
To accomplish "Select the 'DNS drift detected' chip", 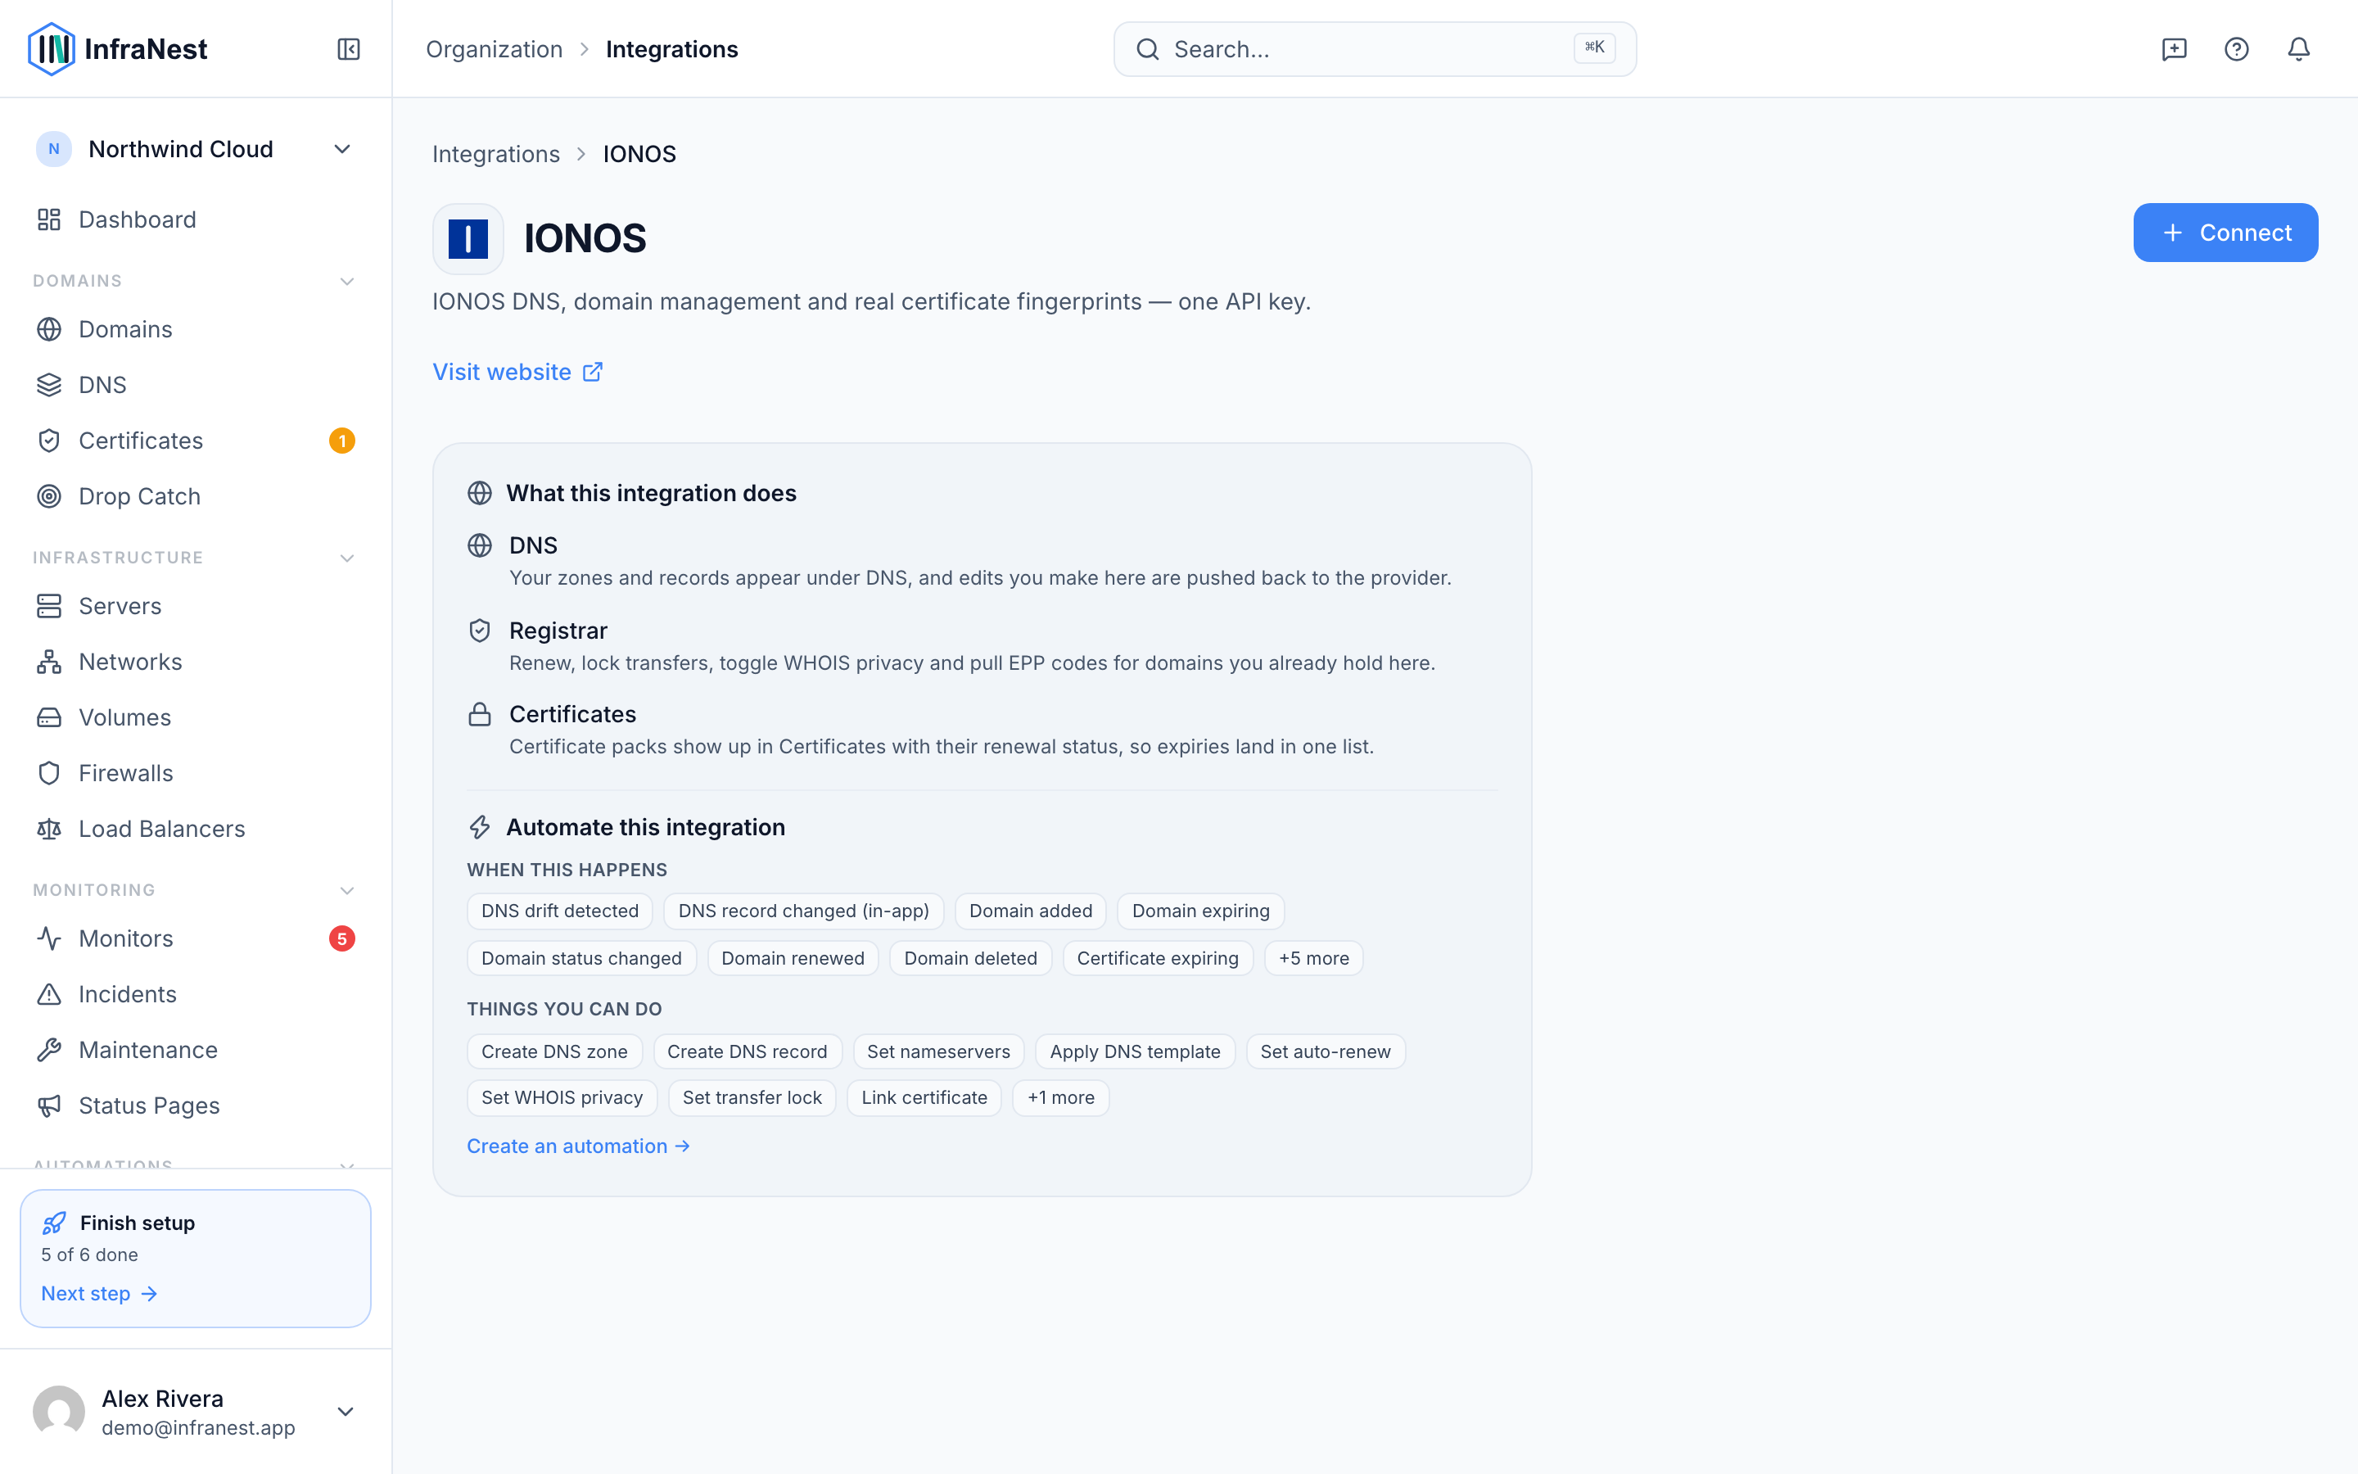I will point(560,911).
